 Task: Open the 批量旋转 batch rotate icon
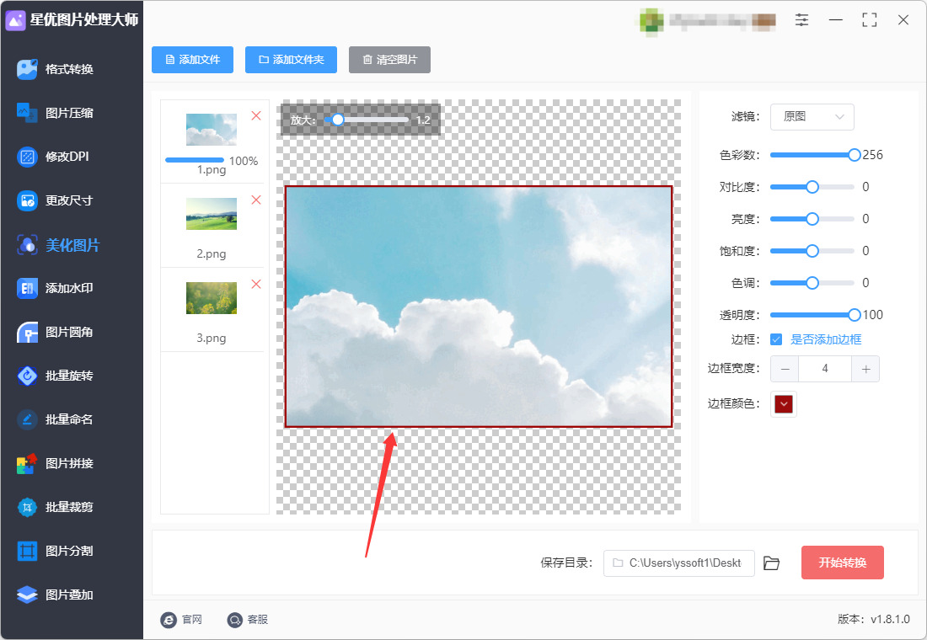click(x=27, y=376)
